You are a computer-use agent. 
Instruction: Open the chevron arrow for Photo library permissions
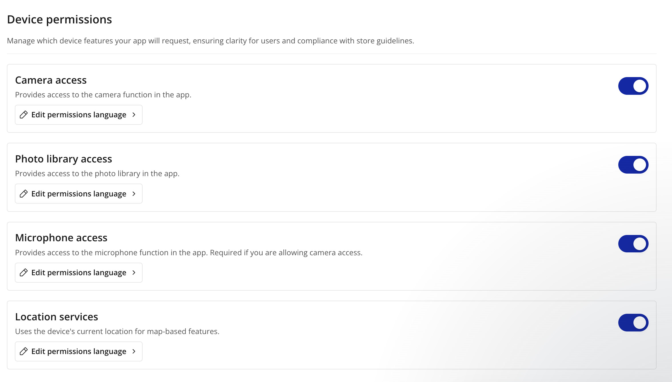tap(134, 194)
